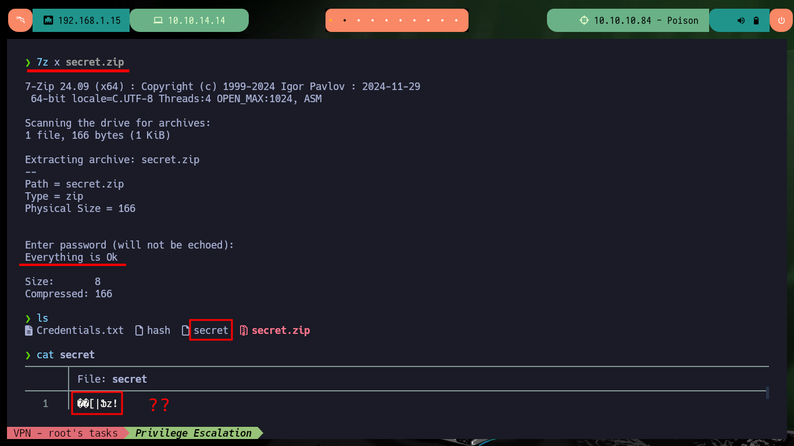Select the Privilege Escalation tab
Screen dimensions: 794x446
tap(194, 433)
